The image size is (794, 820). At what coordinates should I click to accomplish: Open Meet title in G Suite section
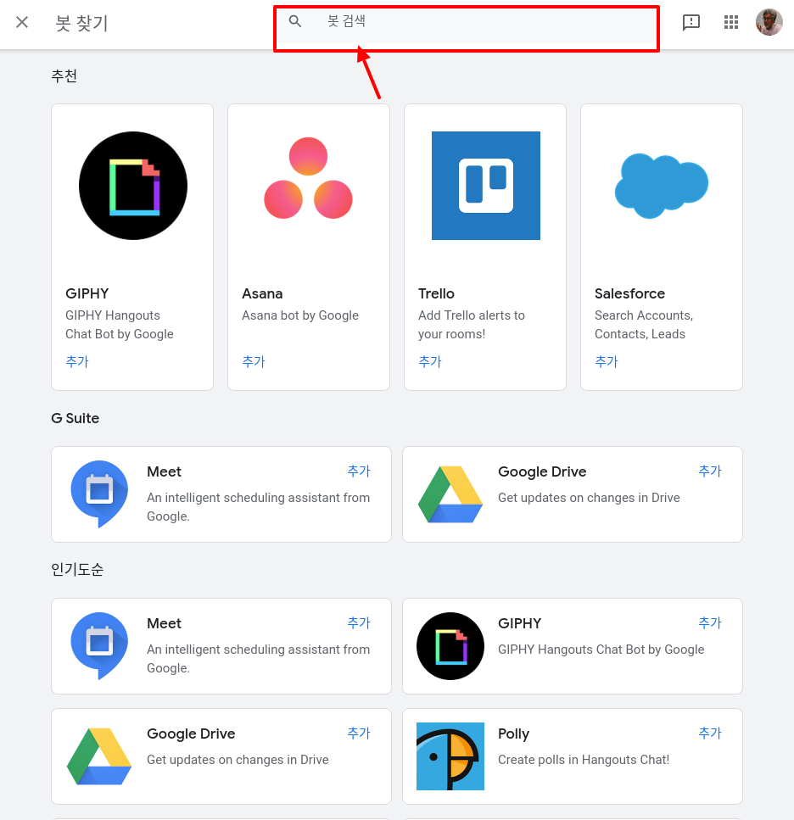165,471
